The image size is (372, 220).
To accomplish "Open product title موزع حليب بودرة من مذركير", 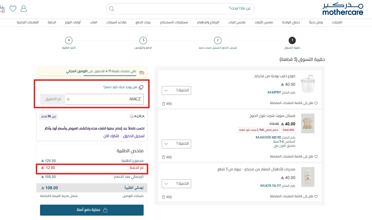I will 275,76.
